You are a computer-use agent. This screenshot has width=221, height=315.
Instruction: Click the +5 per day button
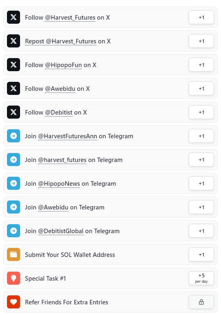[201, 278]
